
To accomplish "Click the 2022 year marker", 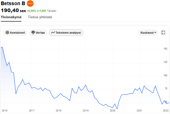I will click(166, 110).
